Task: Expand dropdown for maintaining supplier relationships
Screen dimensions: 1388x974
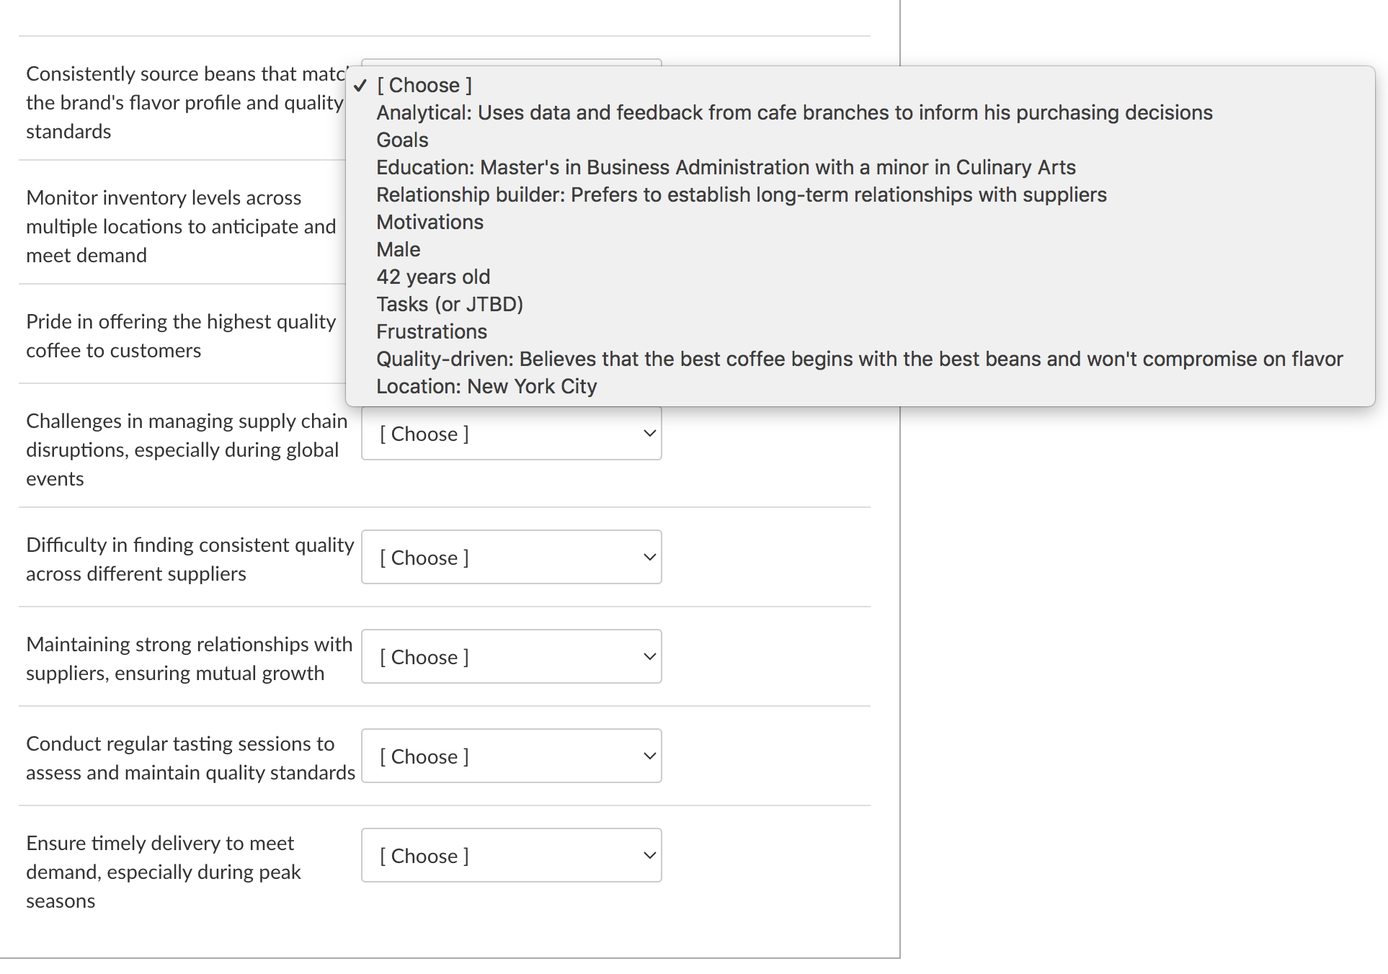Action: click(x=511, y=657)
